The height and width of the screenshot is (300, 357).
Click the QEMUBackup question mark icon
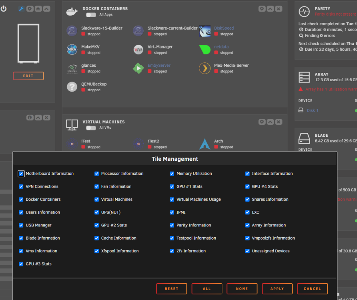[72, 87]
